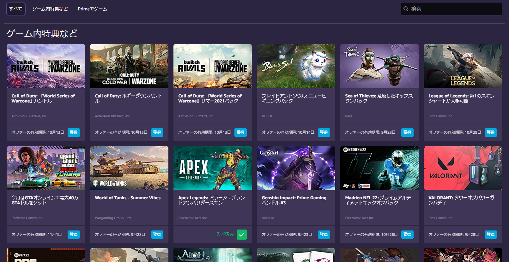Open AION card thumbnail at bottom

(x=213, y=255)
